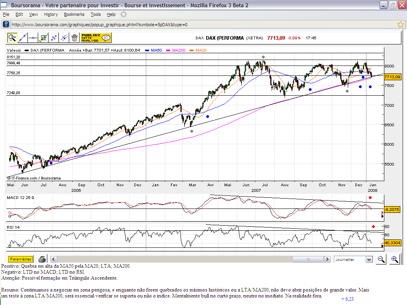Click the MACD 12 26 9 indicator title
The height and width of the screenshot is (305, 407).
pyautogui.click(x=20, y=198)
